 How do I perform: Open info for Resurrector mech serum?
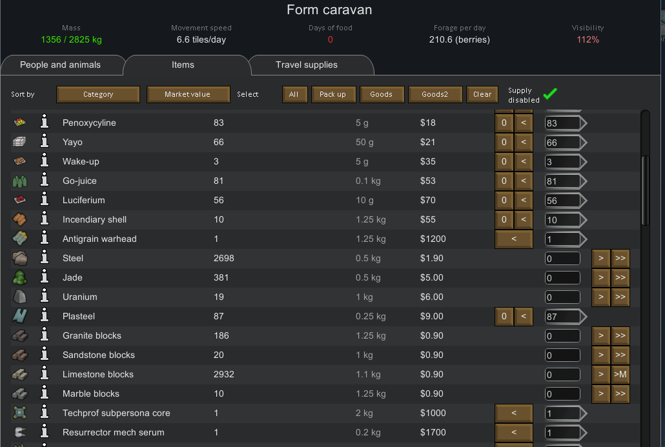tap(45, 432)
